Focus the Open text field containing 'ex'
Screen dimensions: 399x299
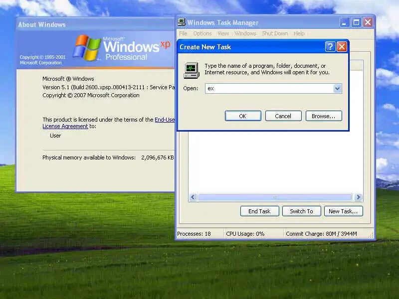[269, 89]
